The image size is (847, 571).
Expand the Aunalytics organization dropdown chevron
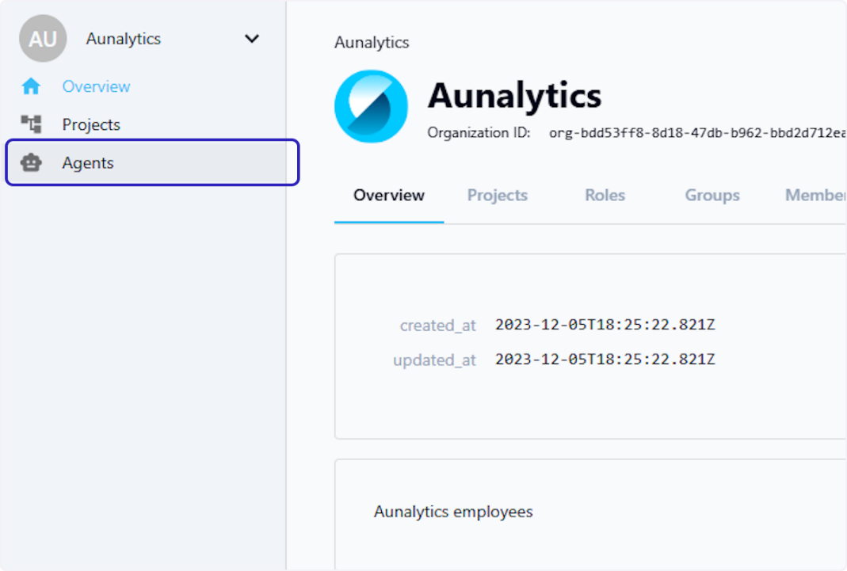pyautogui.click(x=252, y=39)
